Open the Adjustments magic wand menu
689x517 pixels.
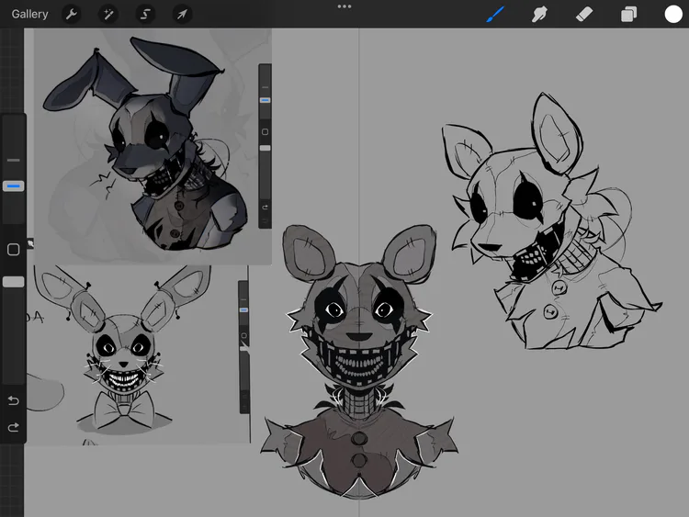point(108,15)
